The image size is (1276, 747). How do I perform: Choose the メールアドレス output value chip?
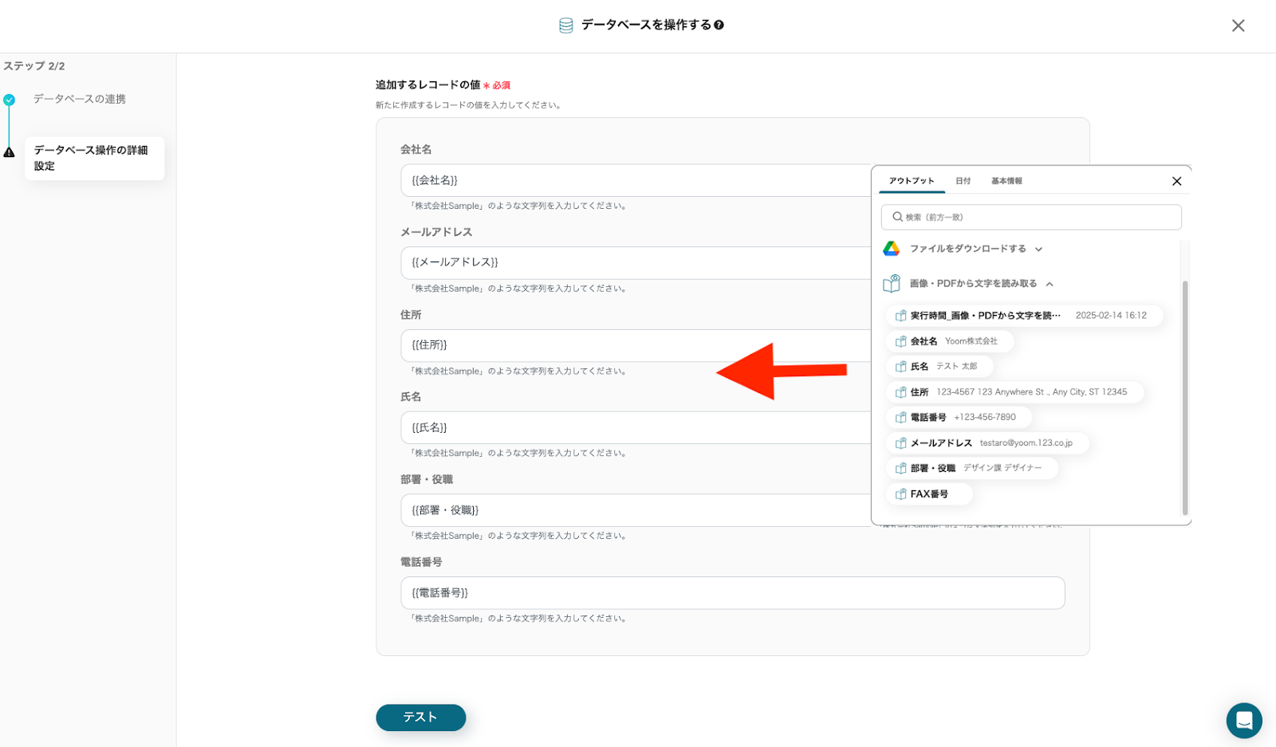coord(987,443)
